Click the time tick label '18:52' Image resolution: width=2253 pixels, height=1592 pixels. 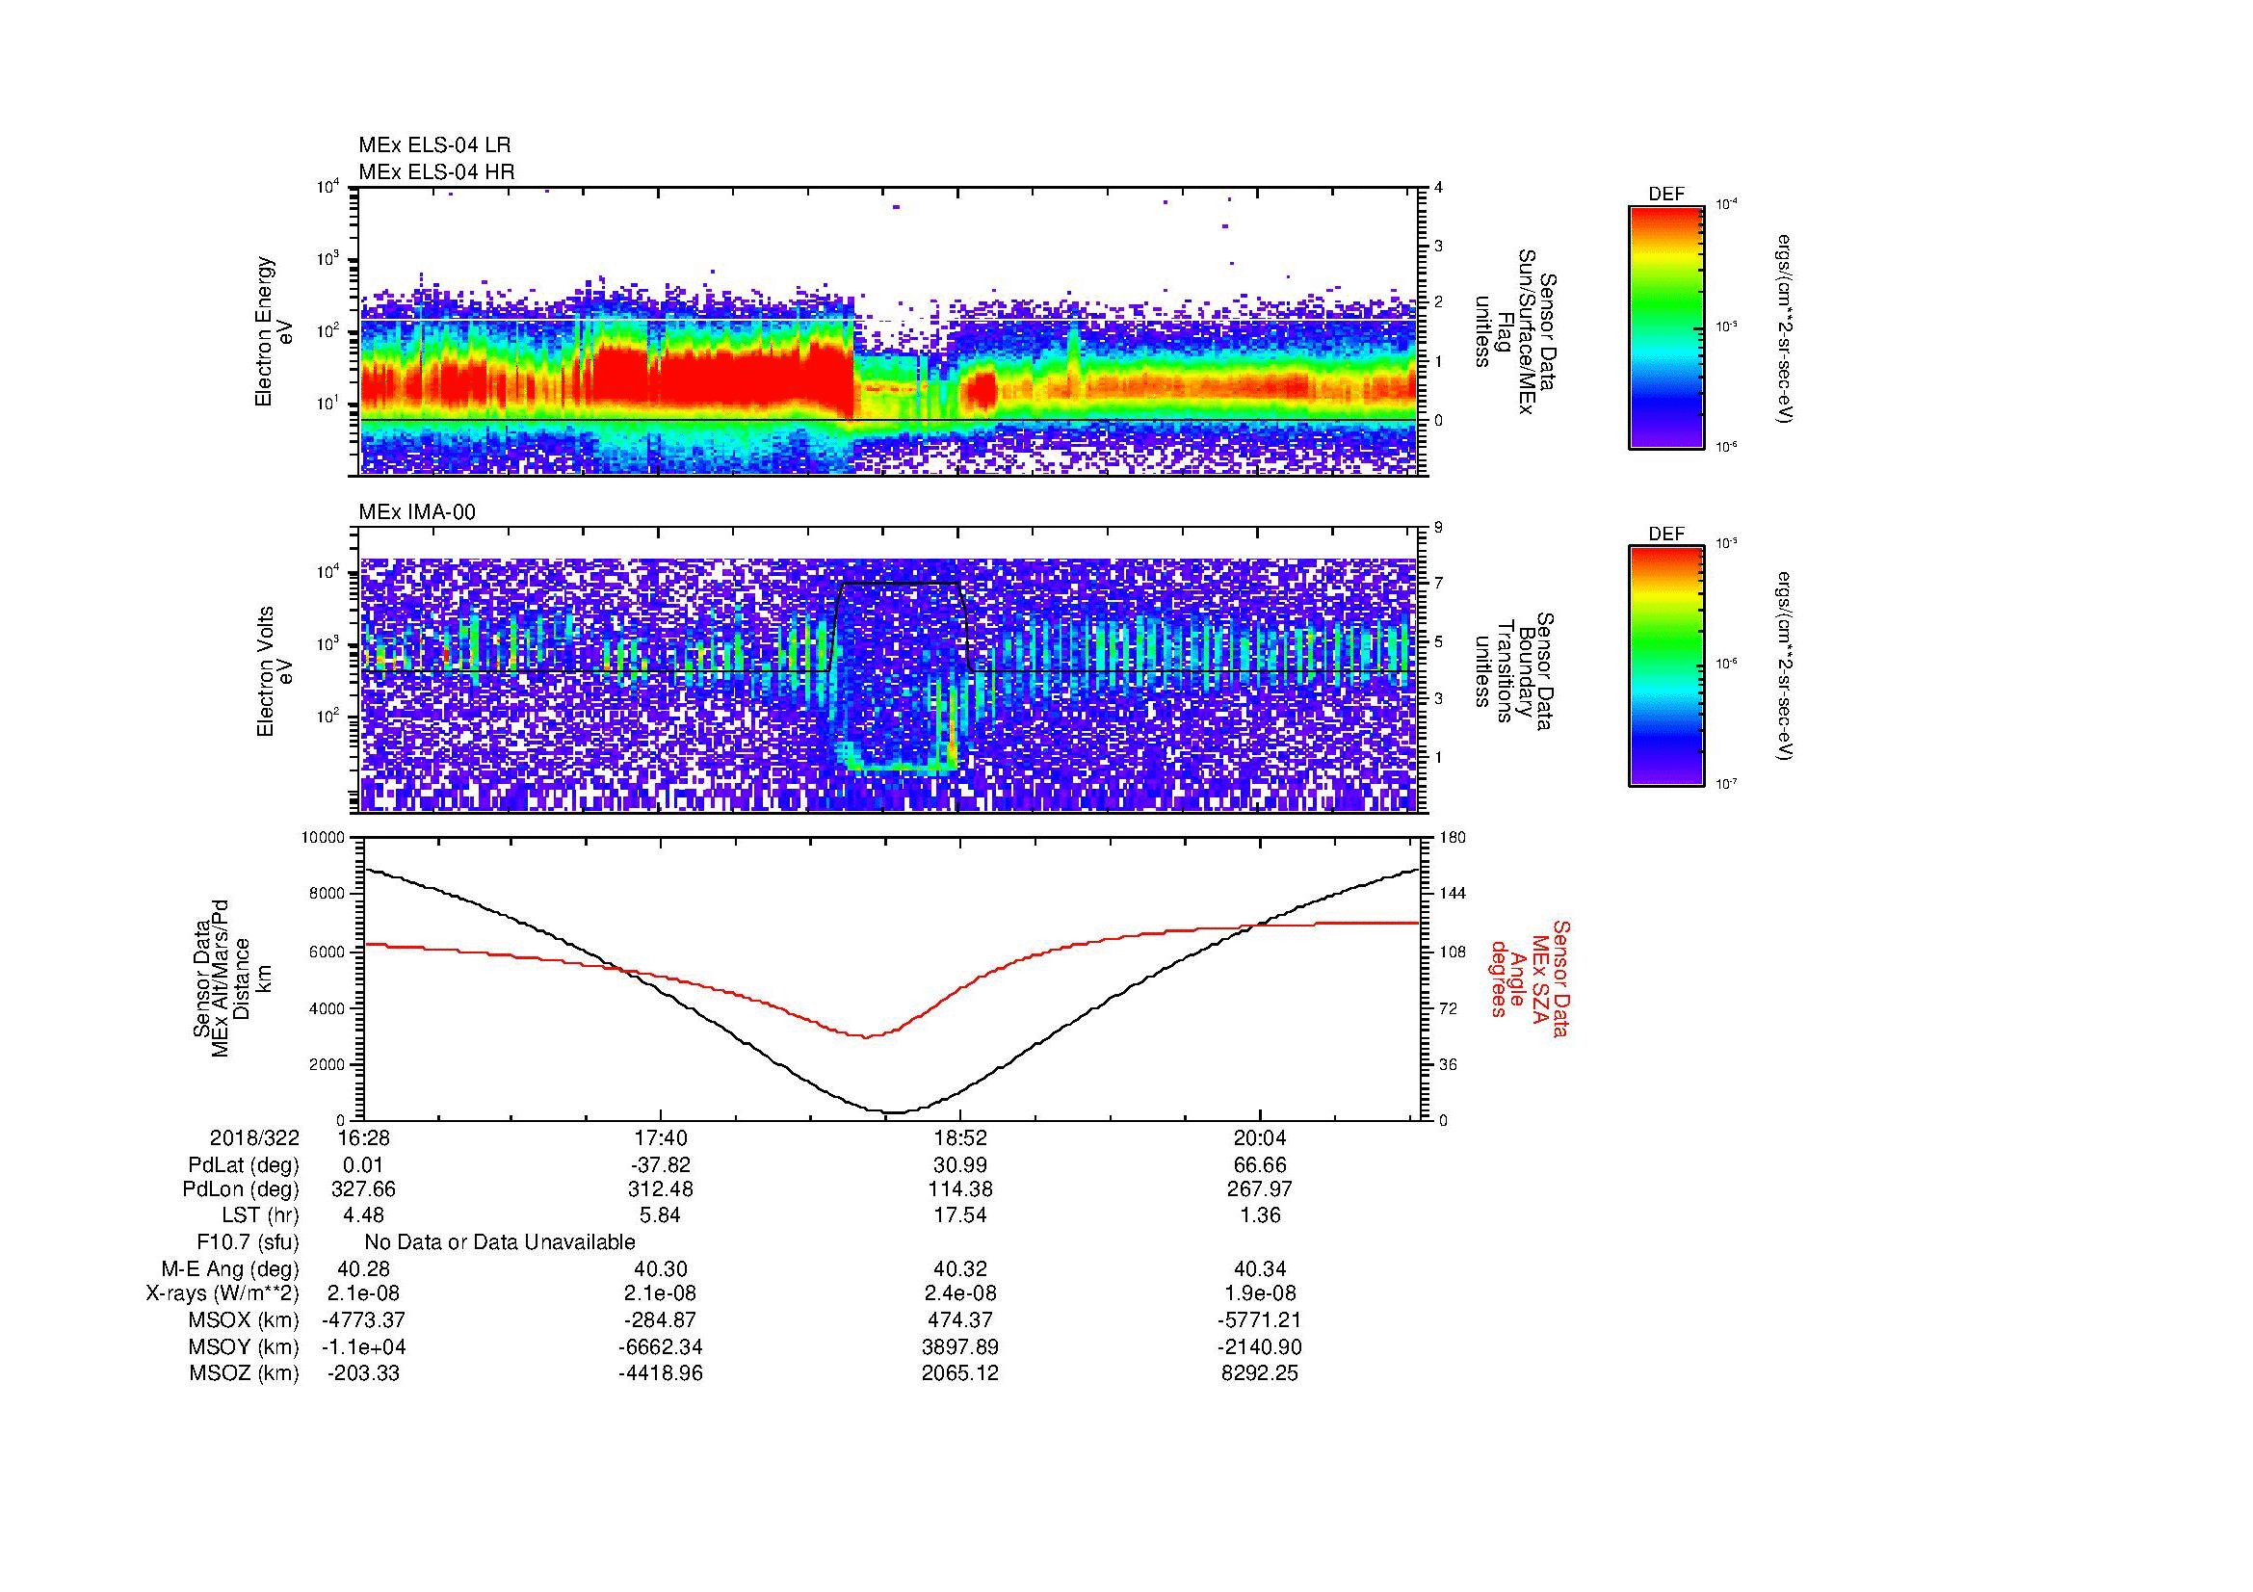(960, 1138)
